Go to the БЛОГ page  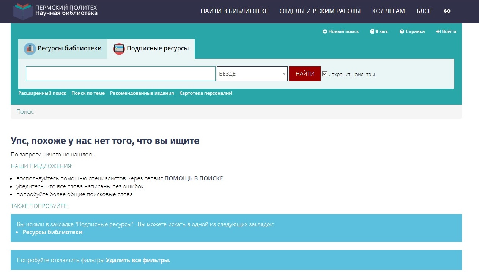point(424,11)
